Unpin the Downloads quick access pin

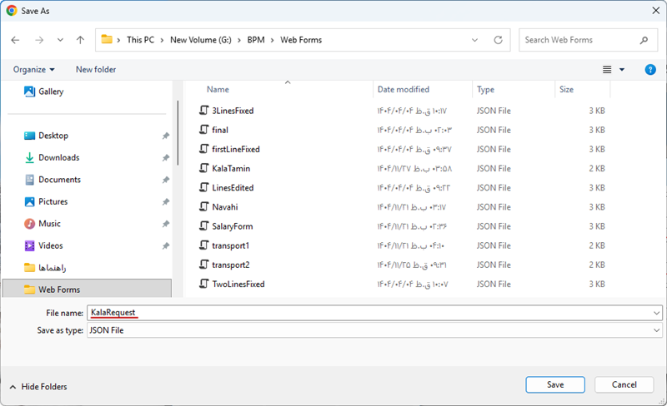(165, 158)
